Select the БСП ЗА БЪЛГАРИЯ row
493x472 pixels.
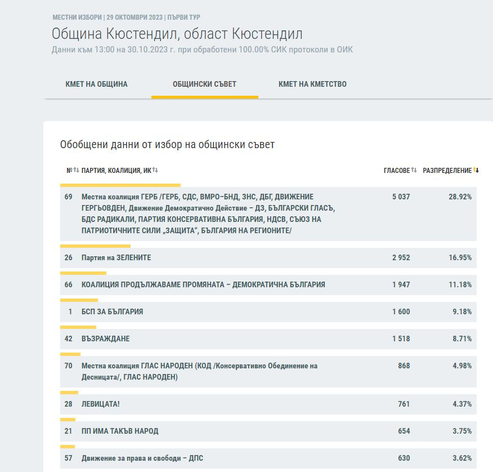point(268,312)
